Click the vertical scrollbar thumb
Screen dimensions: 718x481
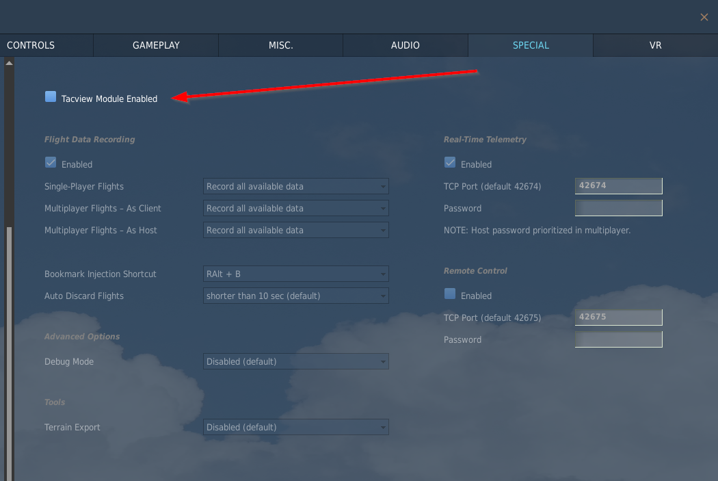coord(9,354)
